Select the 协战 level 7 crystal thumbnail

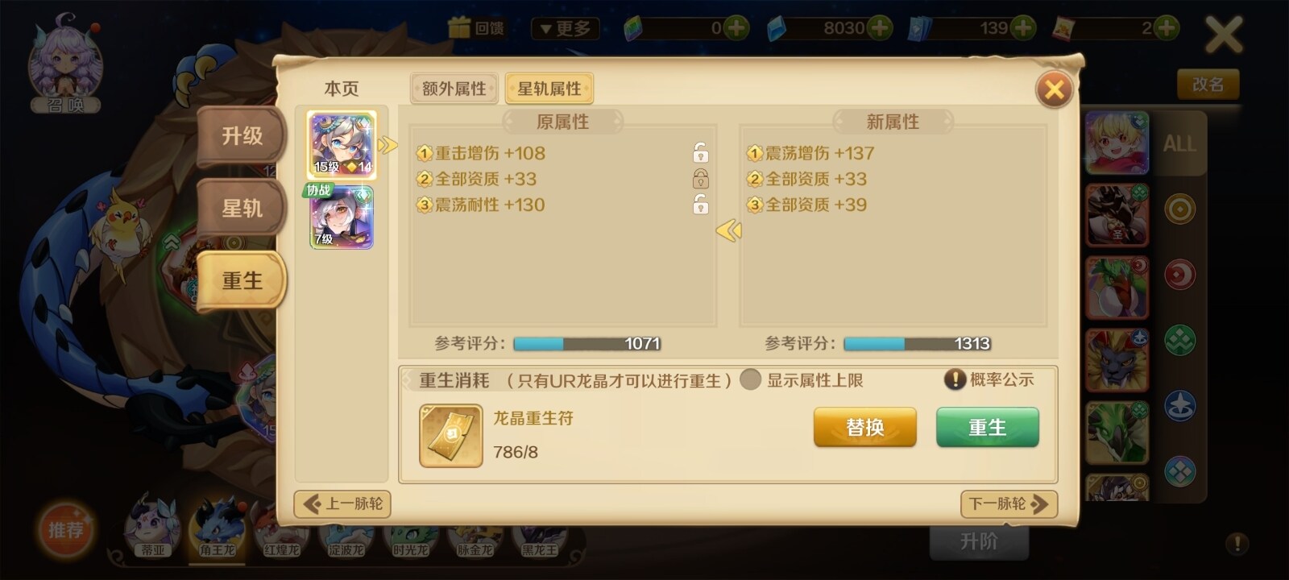tap(342, 217)
